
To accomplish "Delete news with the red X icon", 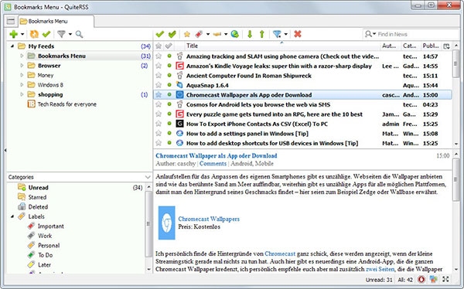I will tap(298, 34).
